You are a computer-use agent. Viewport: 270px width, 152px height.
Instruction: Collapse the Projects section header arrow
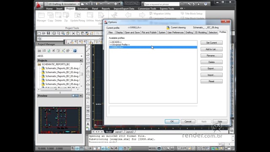click(x=81, y=60)
